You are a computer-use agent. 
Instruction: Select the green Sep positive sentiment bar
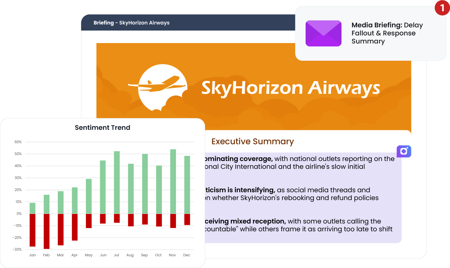click(x=145, y=184)
